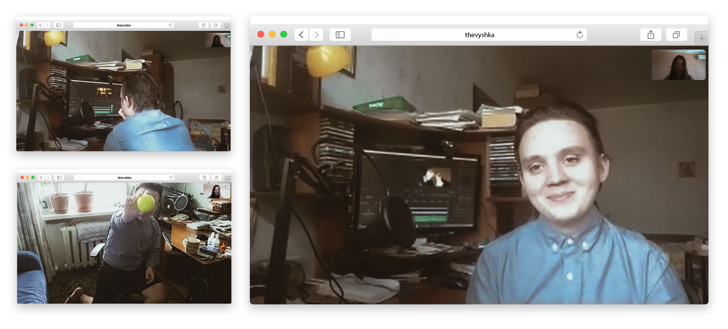
Task: Open the Share menu in the bottom-left small window
Action: [204, 178]
